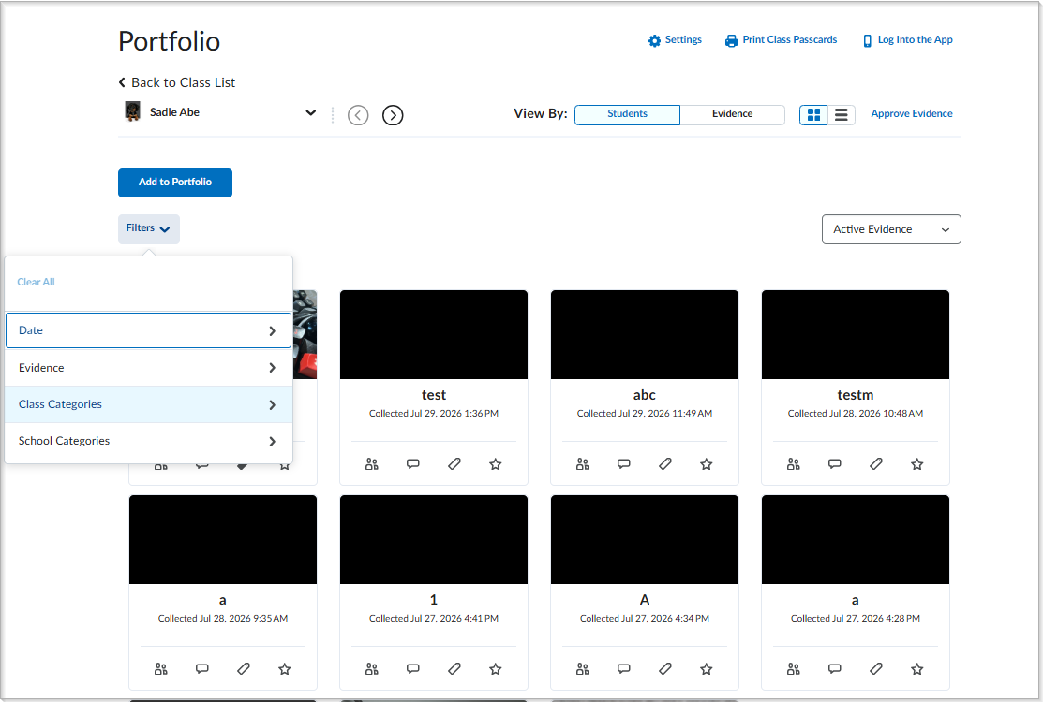Open comments on the testm card
Screen dimensions: 1043x702
(835, 463)
